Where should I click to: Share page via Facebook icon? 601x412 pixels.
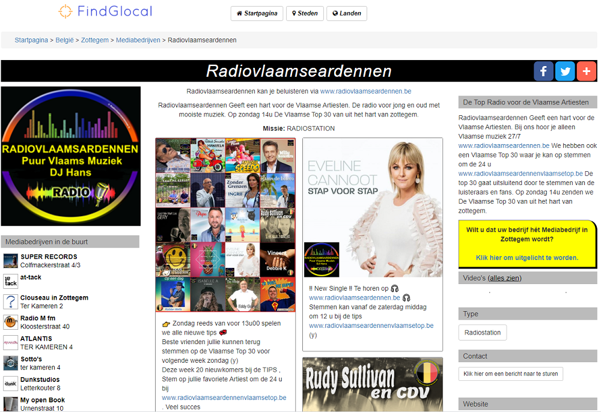coord(543,71)
